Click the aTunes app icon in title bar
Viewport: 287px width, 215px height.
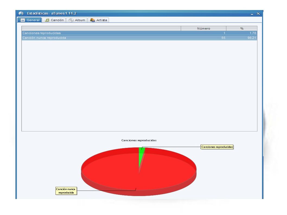(x=21, y=13)
